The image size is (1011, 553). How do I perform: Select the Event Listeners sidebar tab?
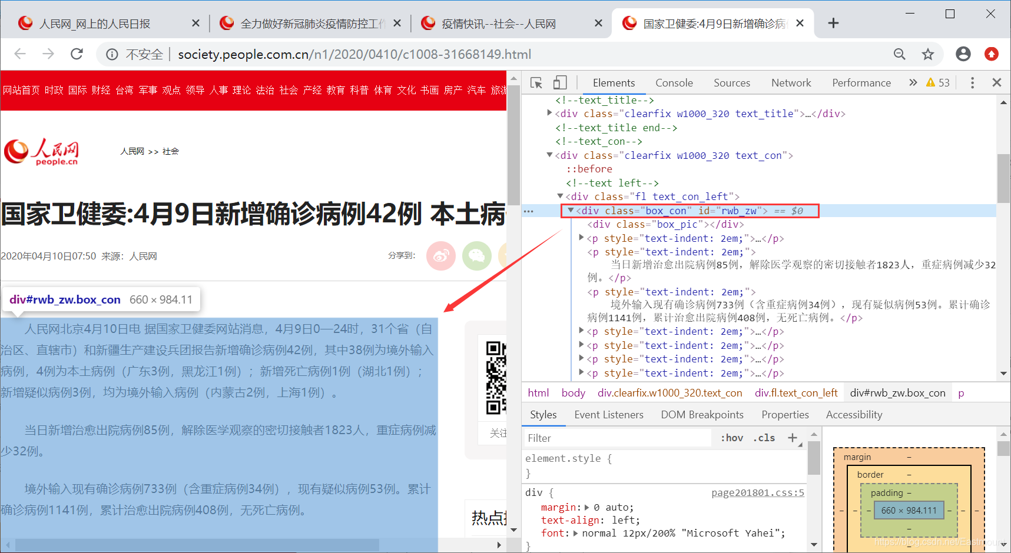coord(609,415)
